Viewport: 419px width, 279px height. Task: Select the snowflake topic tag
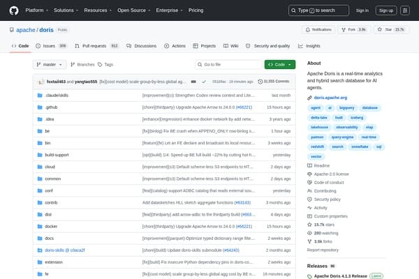(360, 146)
